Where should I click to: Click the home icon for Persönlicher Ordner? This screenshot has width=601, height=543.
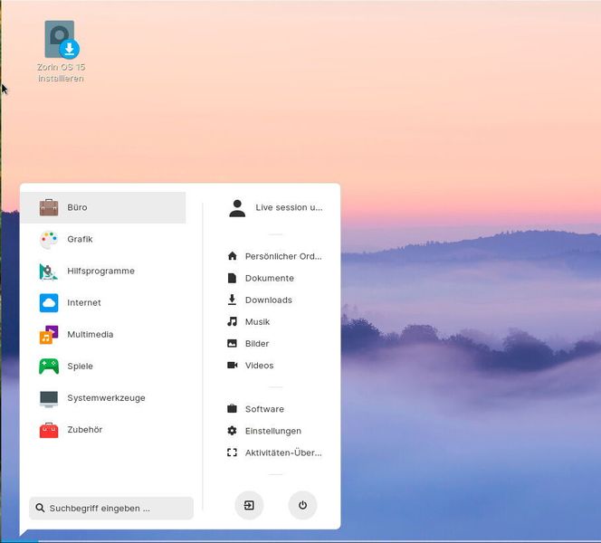(233, 255)
